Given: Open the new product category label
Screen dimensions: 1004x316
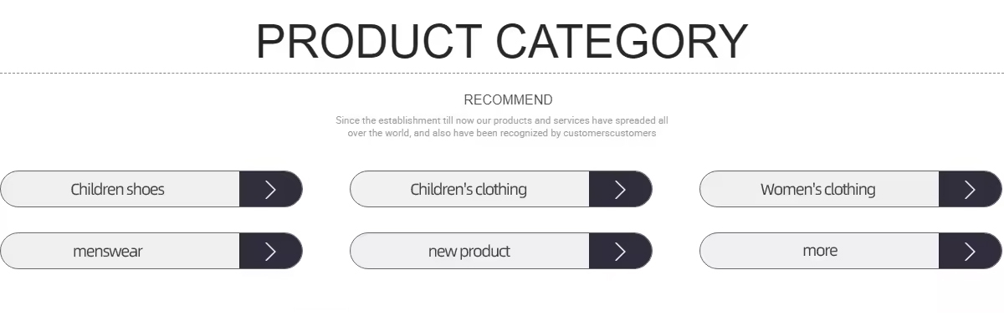Looking at the screenshot, I should (x=469, y=251).
